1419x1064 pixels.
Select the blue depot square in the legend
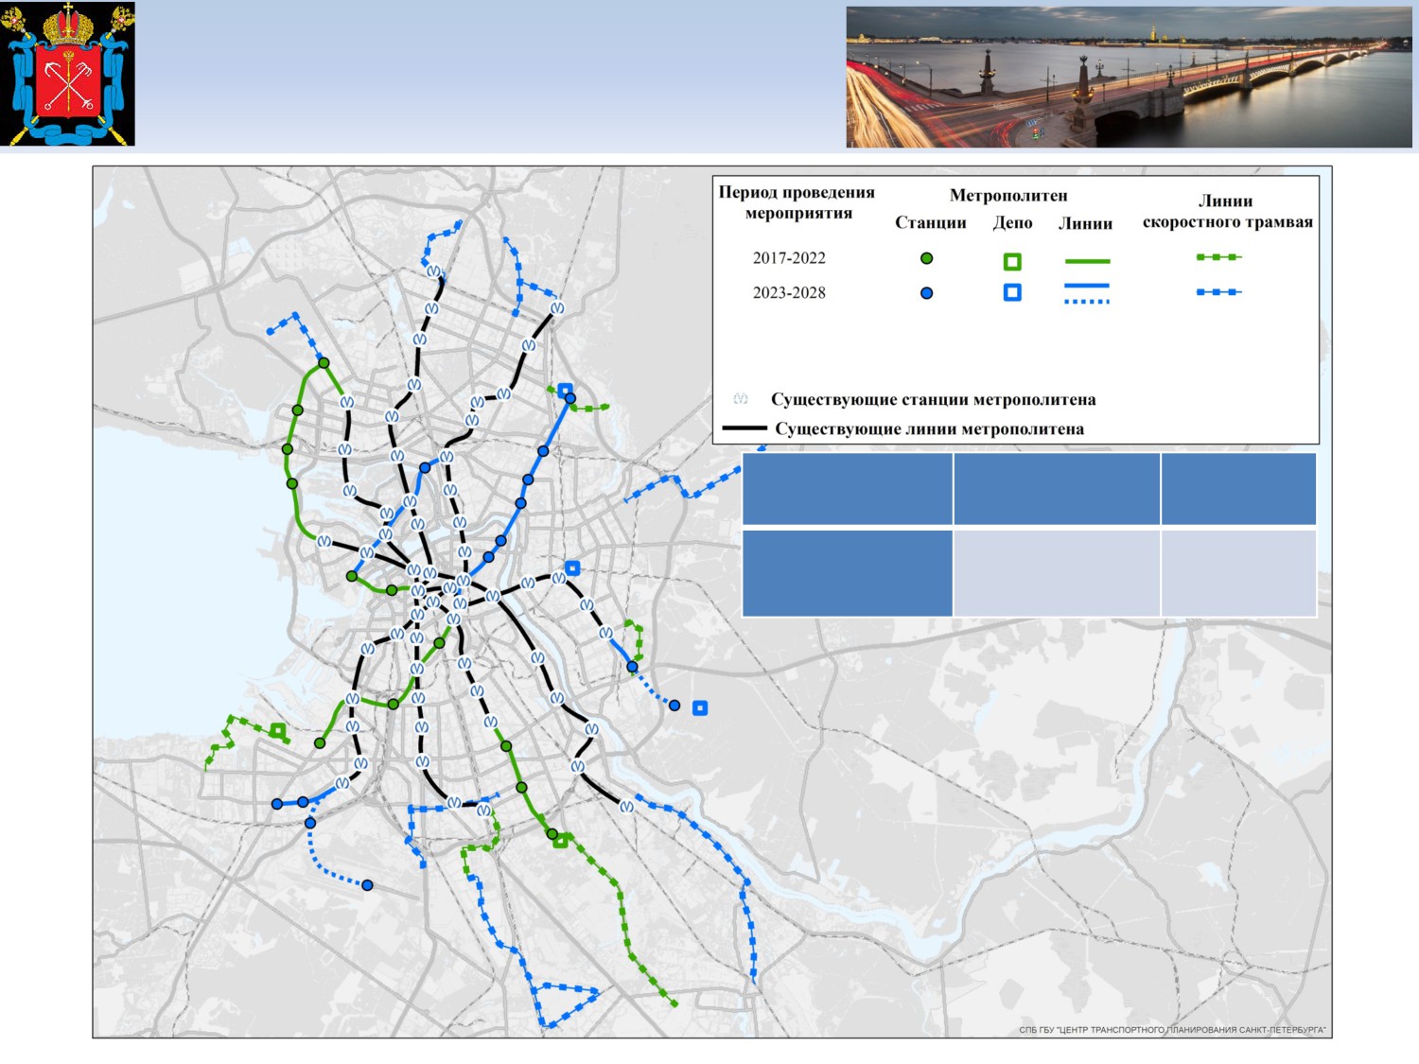tap(1012, 292)
